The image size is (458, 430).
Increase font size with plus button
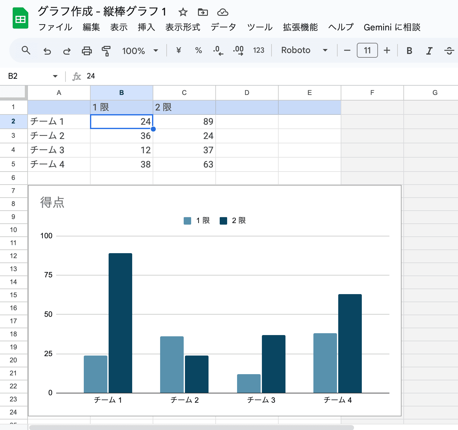click(387, 50)
